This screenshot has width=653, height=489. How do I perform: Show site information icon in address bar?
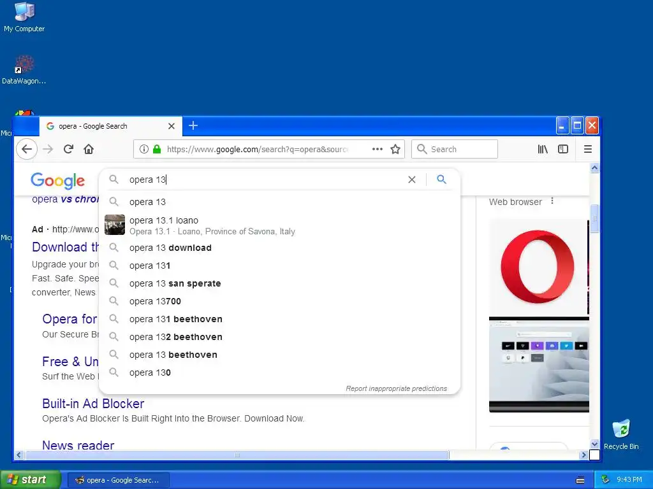tap(144, 149)
